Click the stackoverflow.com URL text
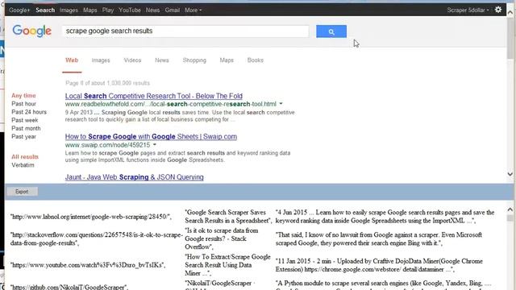This screenshot has width=516, height=290. click(x=96, y=239)
